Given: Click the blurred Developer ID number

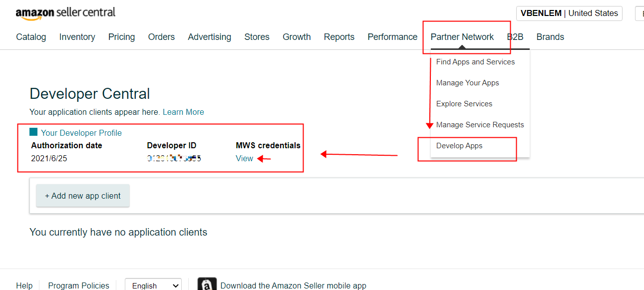Looking at the screenshot, I should tap(174, 158).
